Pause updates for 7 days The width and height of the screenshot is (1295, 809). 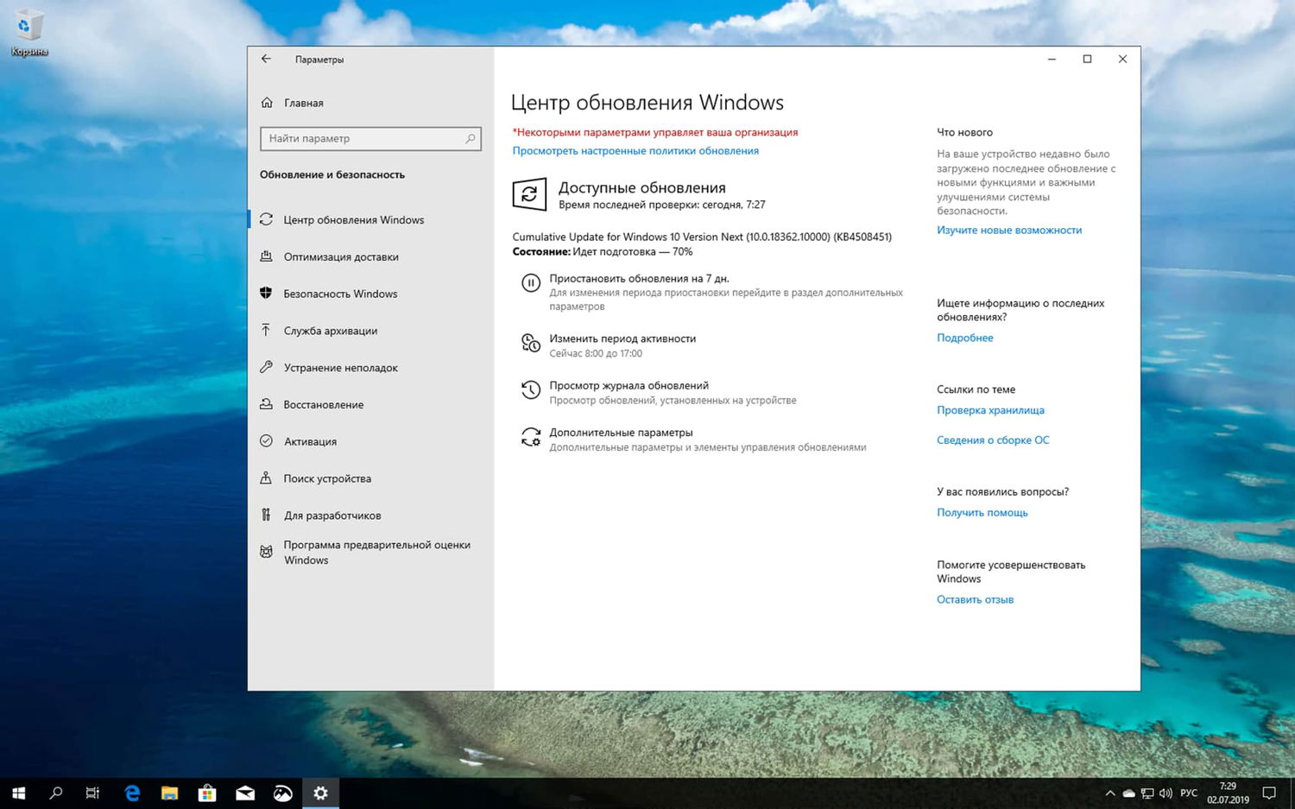tap(639, 278)
